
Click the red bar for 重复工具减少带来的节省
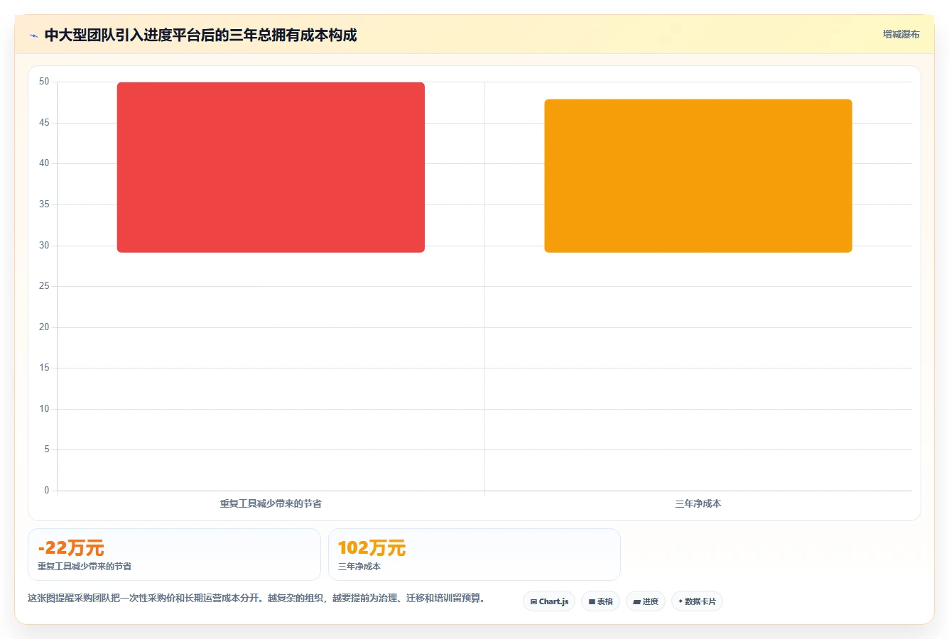(x=271, y=168)
